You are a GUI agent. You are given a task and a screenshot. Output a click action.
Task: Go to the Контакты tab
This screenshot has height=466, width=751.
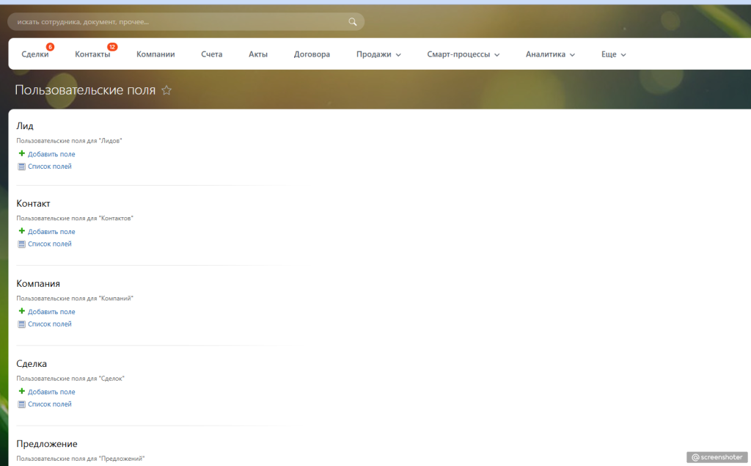[92, 54]
